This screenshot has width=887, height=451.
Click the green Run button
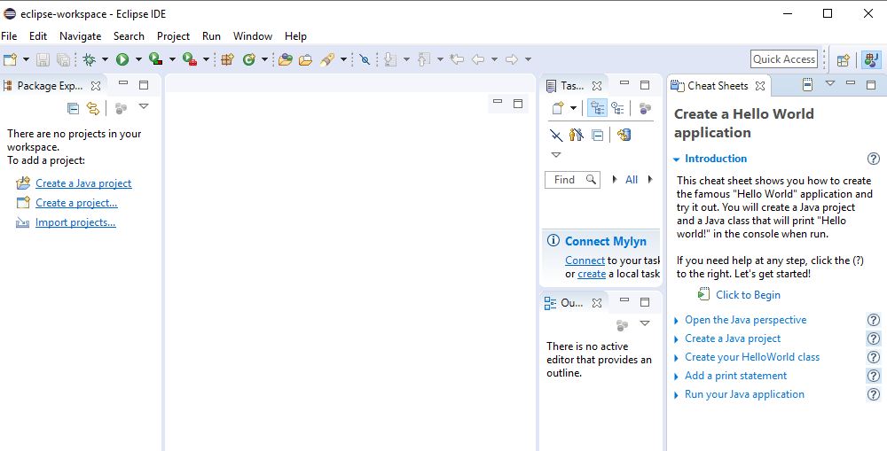point(122,59)
